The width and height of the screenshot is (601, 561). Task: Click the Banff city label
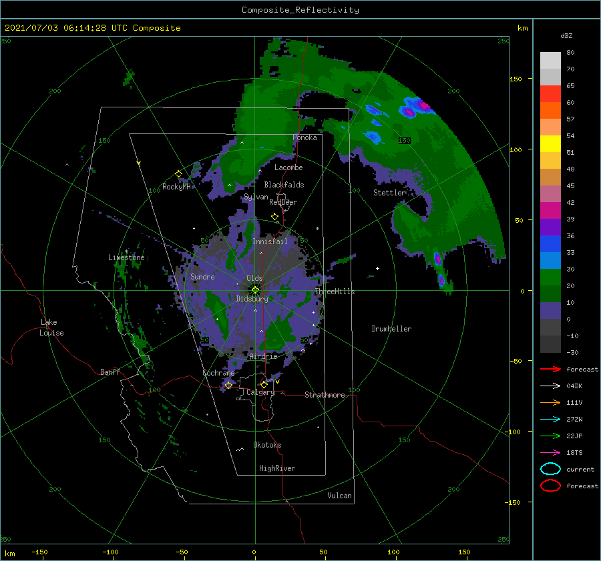coord(110,372)
